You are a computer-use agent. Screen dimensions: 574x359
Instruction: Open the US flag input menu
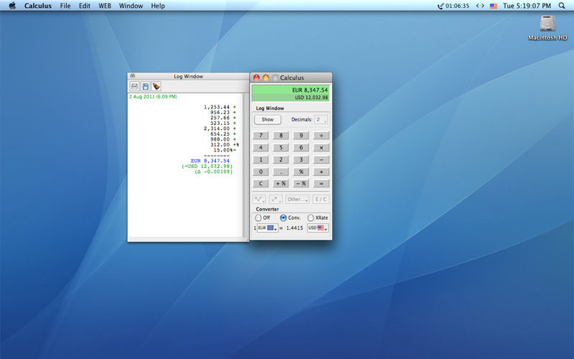coord(494,6)
